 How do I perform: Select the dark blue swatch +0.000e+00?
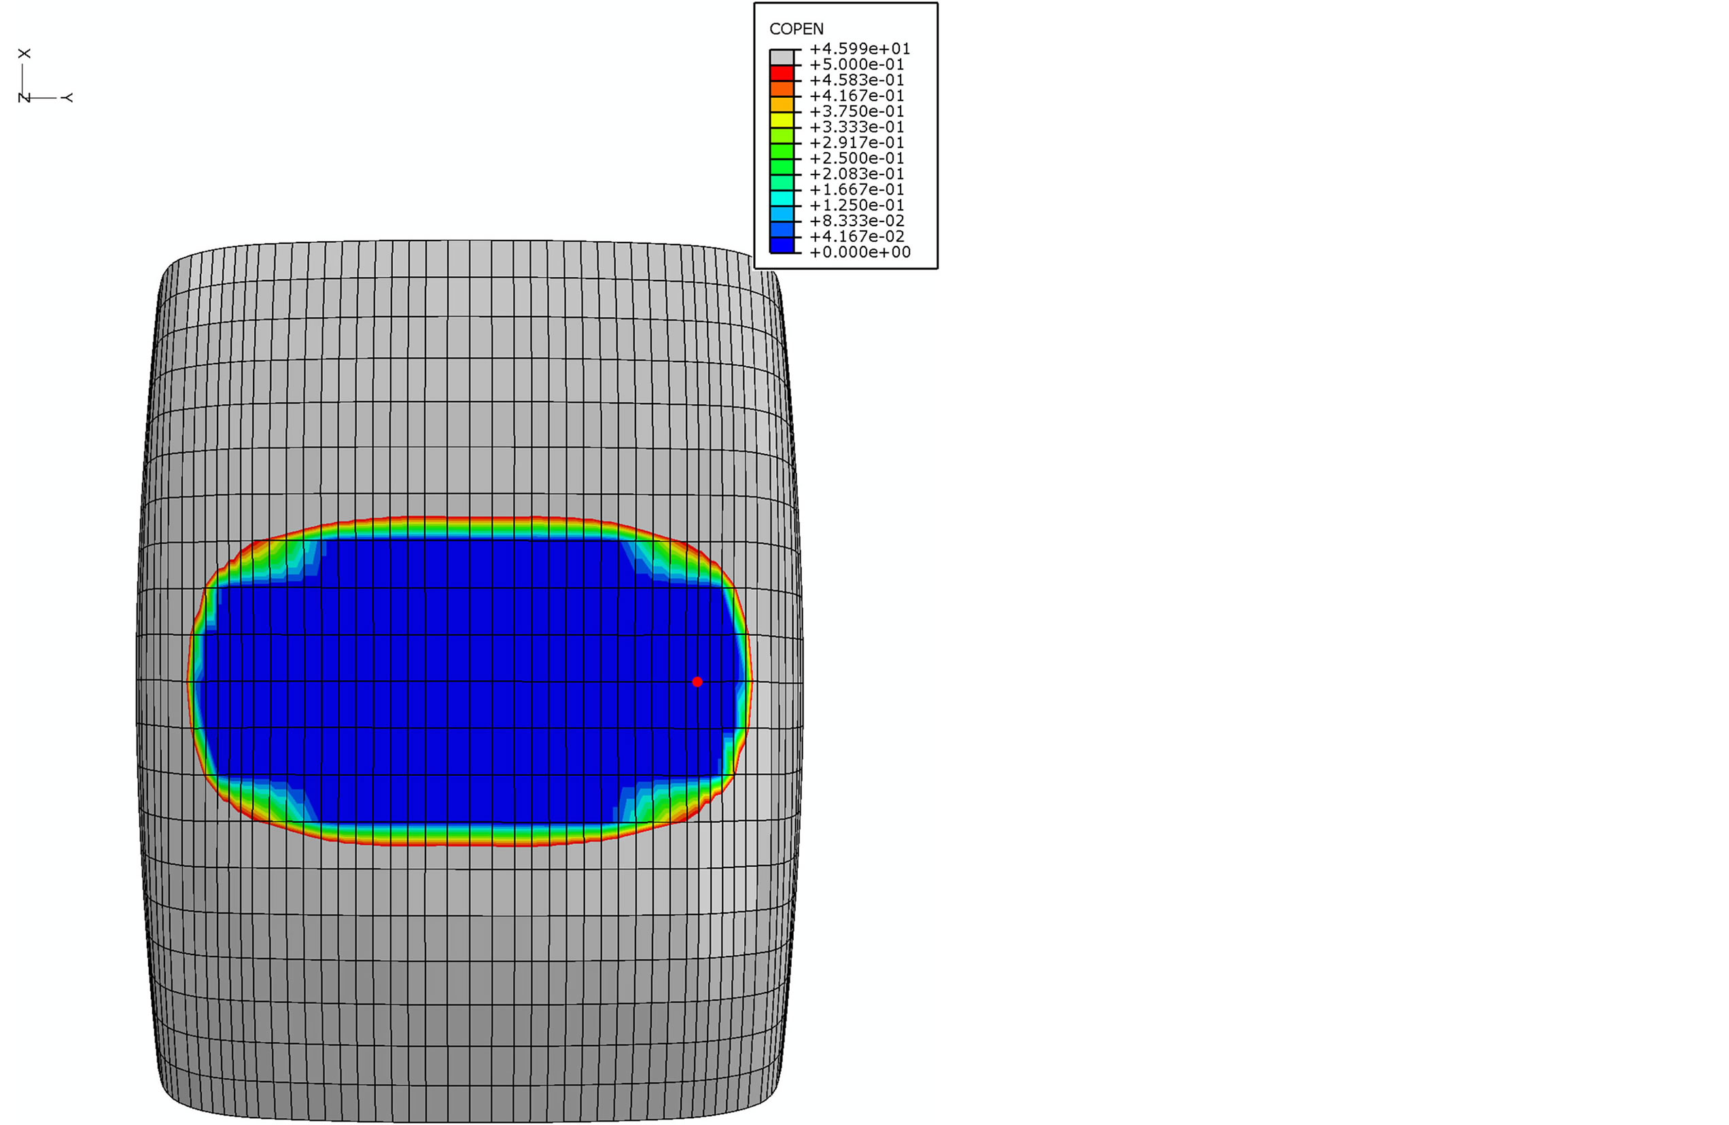point(782,245)
